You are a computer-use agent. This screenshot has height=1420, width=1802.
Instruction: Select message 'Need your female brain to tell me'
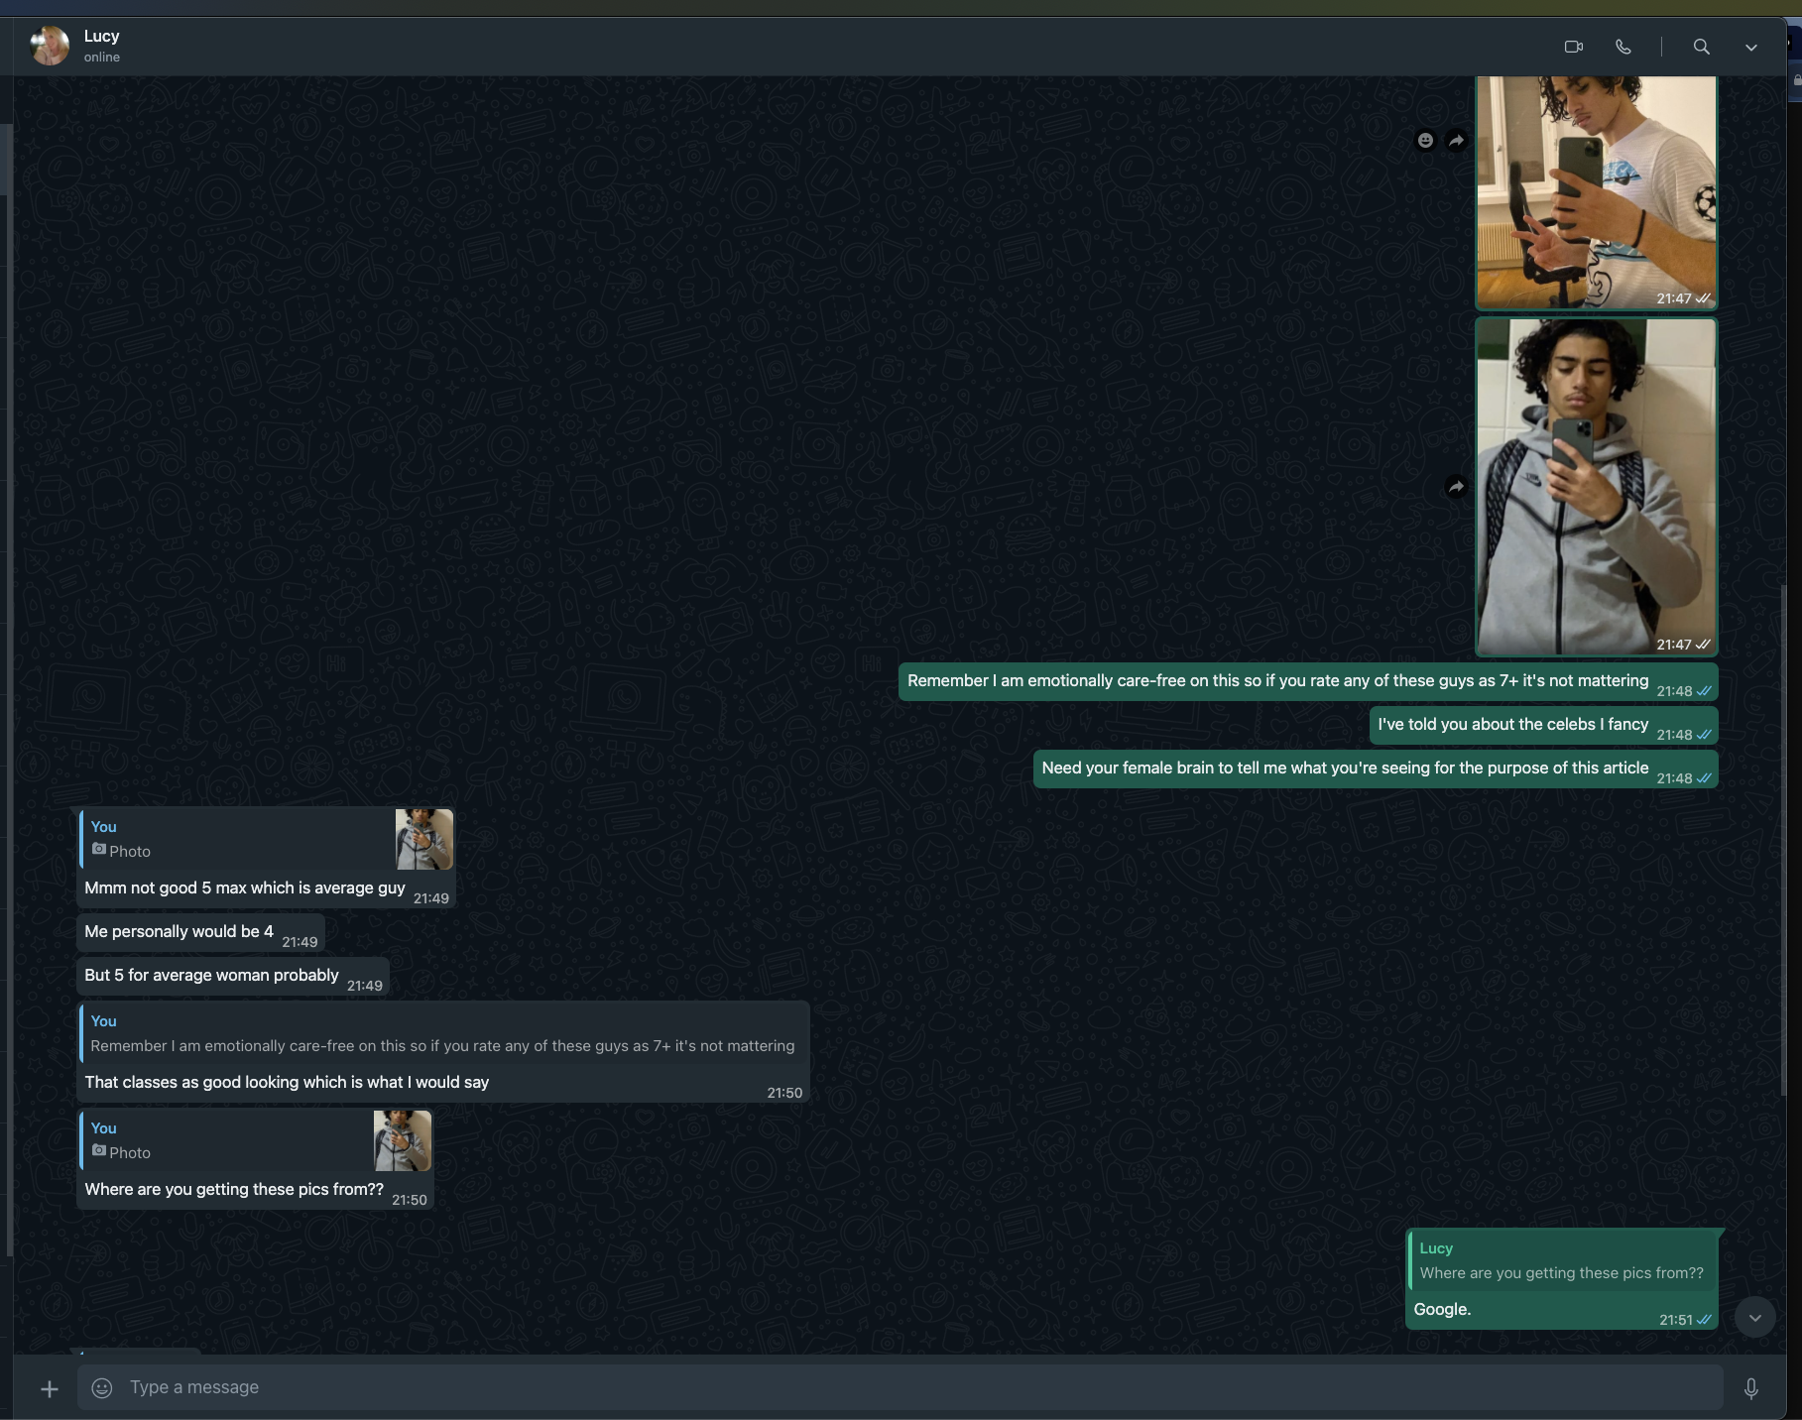(x=1376, y=769)
